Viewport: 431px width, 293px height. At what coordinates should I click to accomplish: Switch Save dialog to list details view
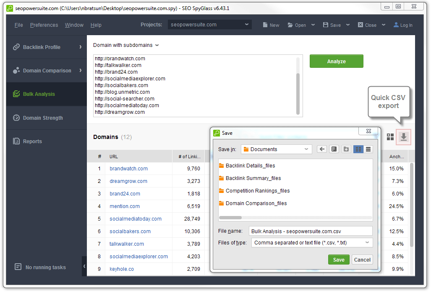point(368,149)
